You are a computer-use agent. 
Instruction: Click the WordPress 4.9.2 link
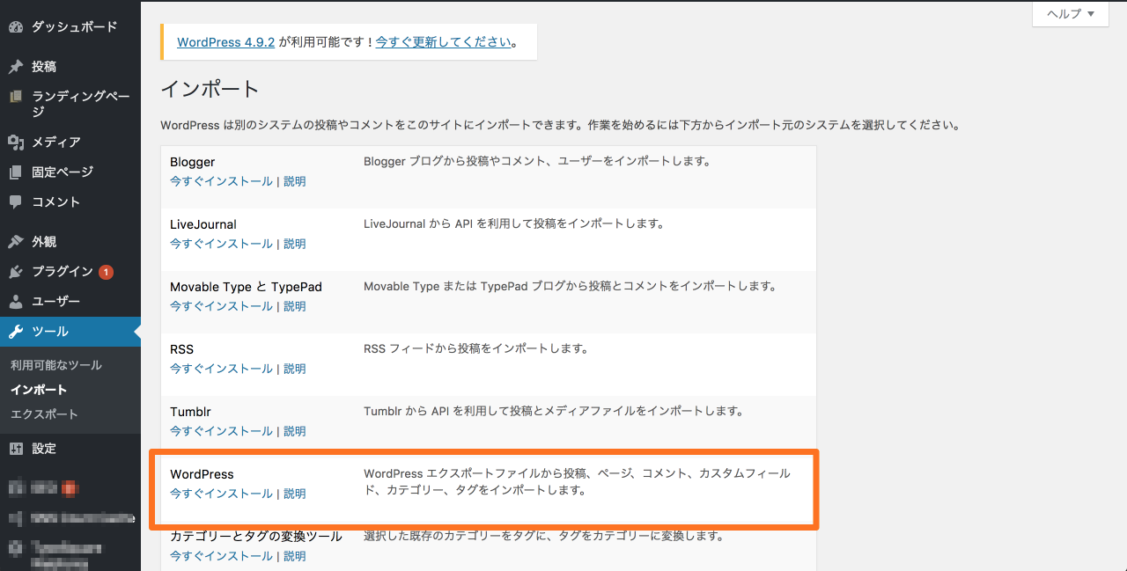pyautogui.click(x=226, y=41)
